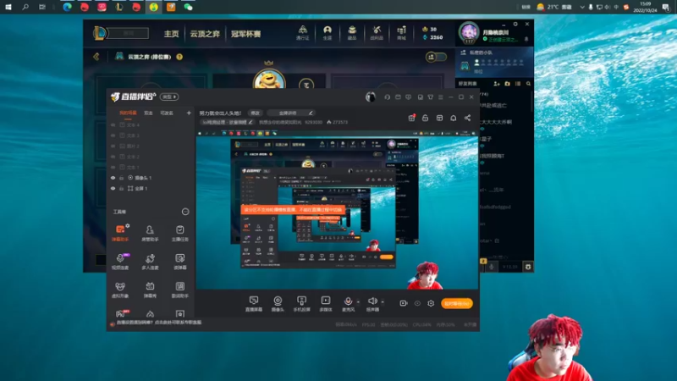Add a 多媒体 media source
Screen dimensions: 677x381
tap(326, 303)
